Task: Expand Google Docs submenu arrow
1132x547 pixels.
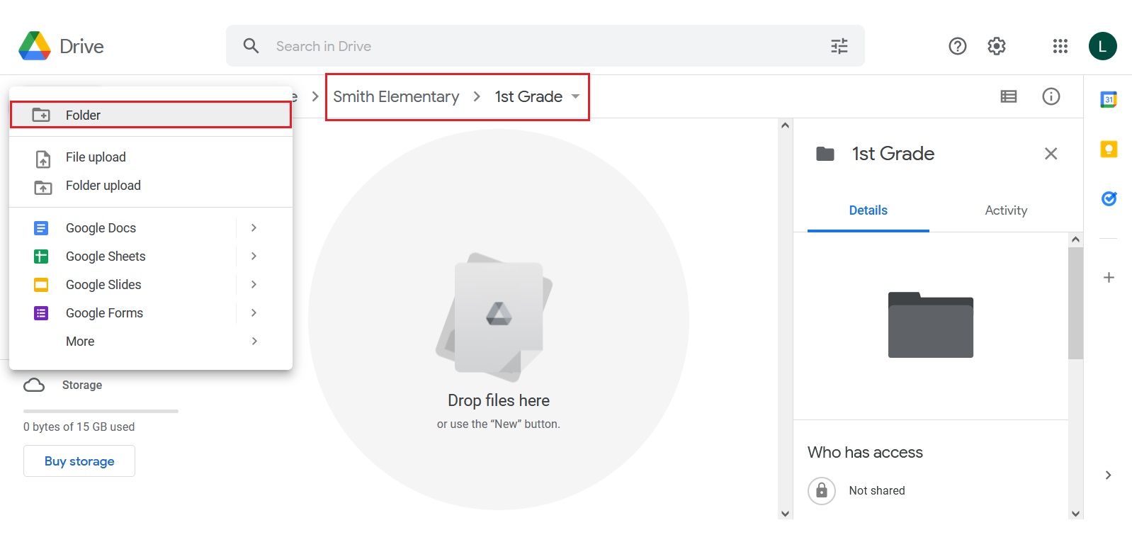Action: click(254, 227)
